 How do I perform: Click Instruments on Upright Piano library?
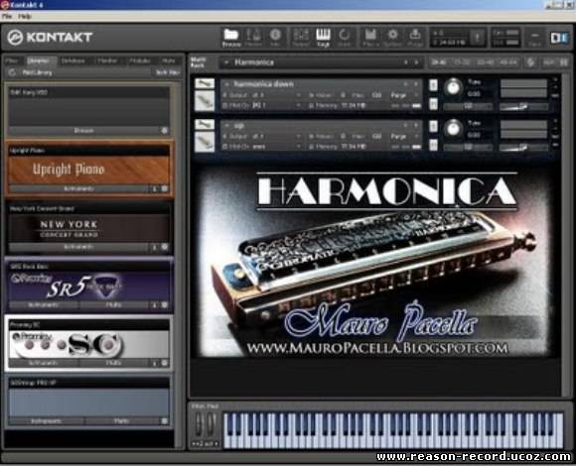coord(78,188)
